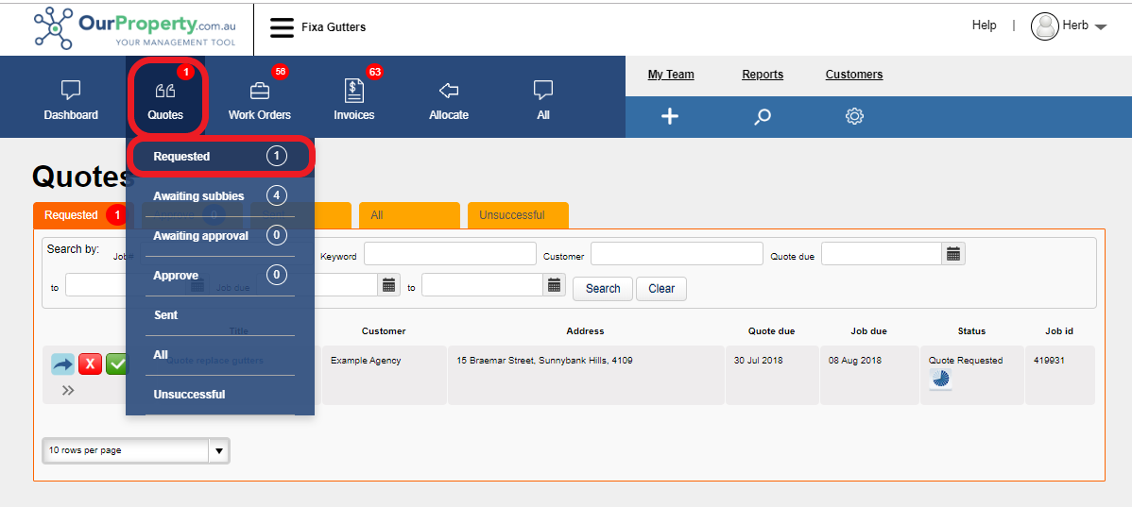1132x507 pixels.
Task: Open calendar picker left of the Search button
Action: pyautogui.click(x=555, y=285)
